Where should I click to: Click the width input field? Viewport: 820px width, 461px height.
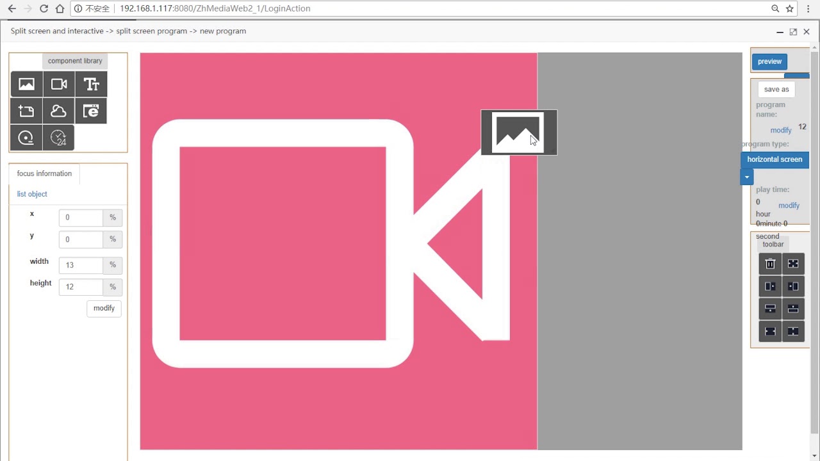(81, 265)
